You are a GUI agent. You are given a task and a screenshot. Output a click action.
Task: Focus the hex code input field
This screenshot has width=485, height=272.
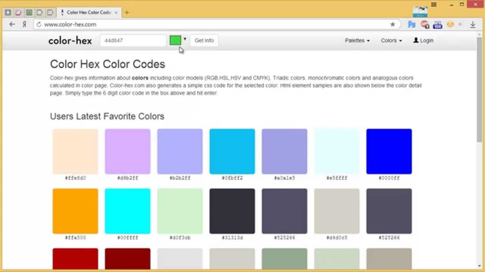point(133,40)
